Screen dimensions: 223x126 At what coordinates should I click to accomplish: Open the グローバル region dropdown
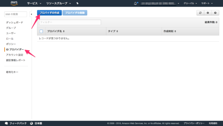[190, 3]
